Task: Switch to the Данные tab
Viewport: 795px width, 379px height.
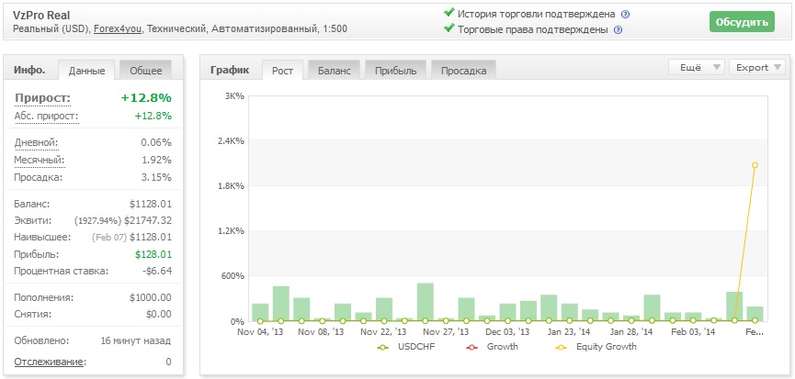Action: coord(86,71)
